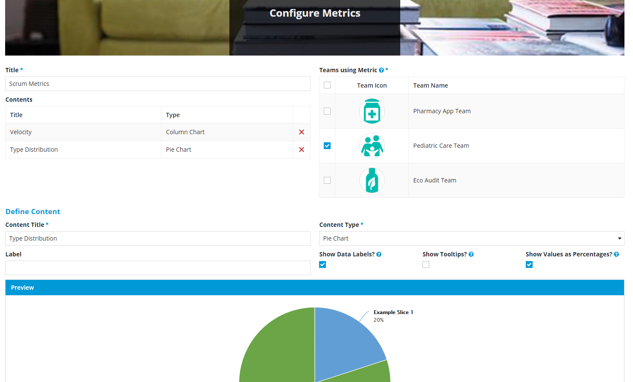Click the Preview panel header

[315, 288]
